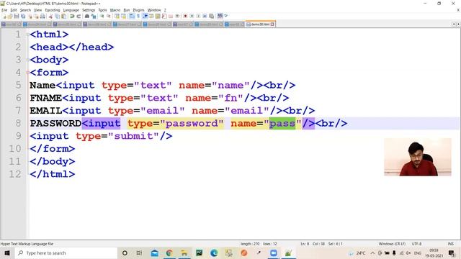The width and height of the screenshot is (461, 259).
Task: Open the Edit menu
Action: click(14, 10)
